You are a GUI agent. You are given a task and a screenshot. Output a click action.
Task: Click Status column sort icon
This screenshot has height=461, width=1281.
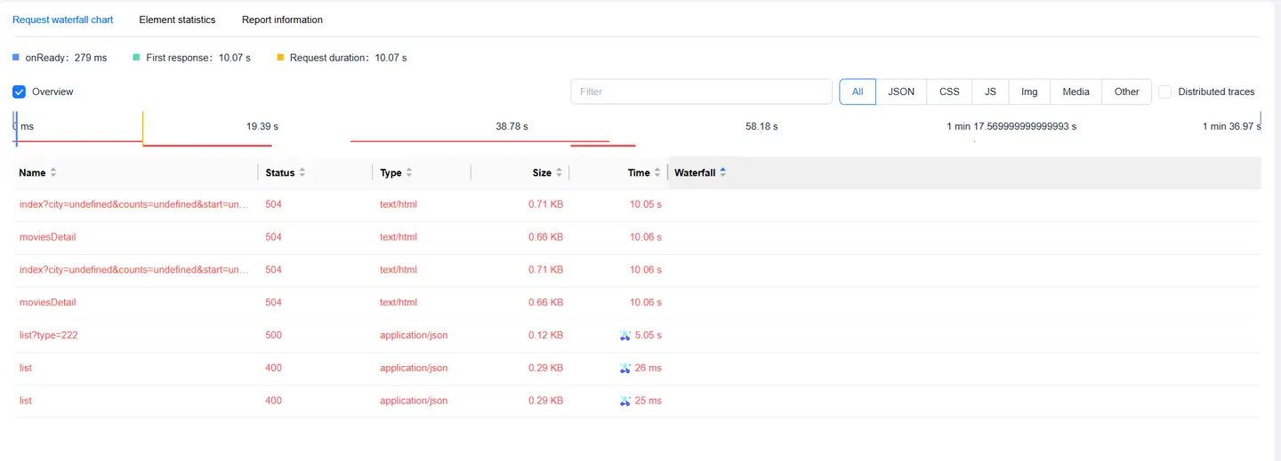point(302,173)
